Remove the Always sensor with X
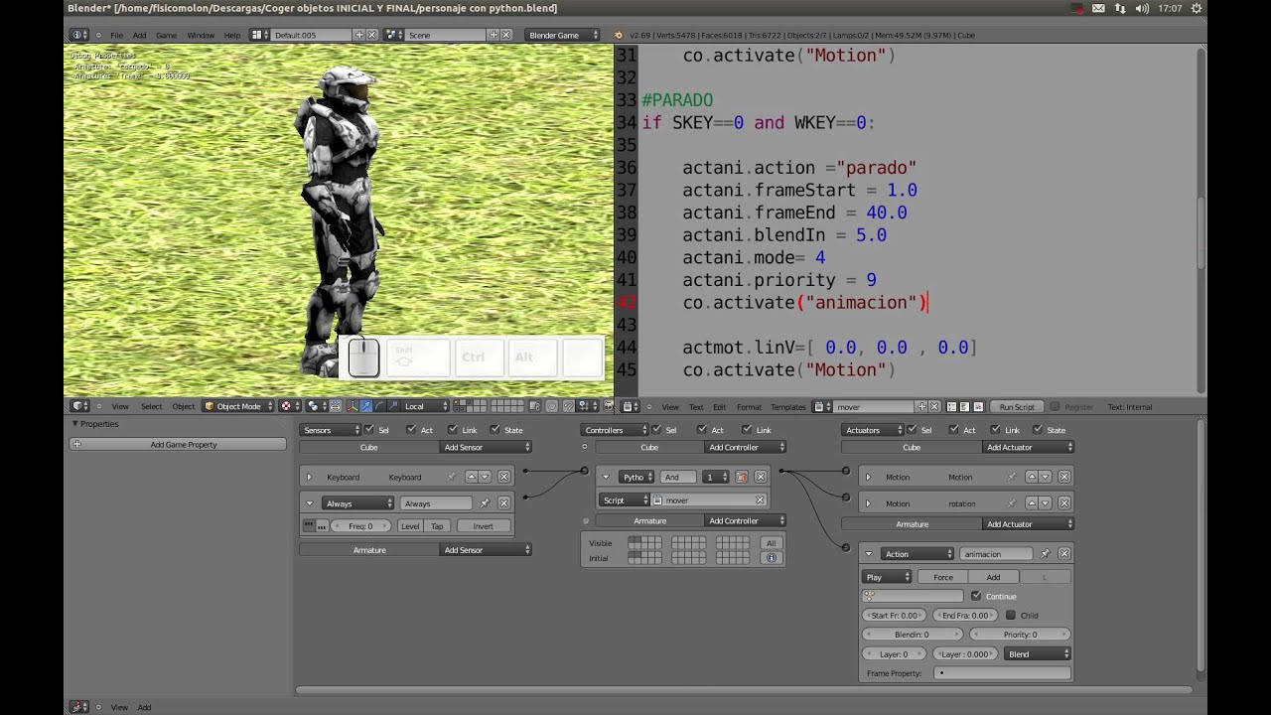The height and width of the screenshot is (715, 1271). [x=504, y=503]
